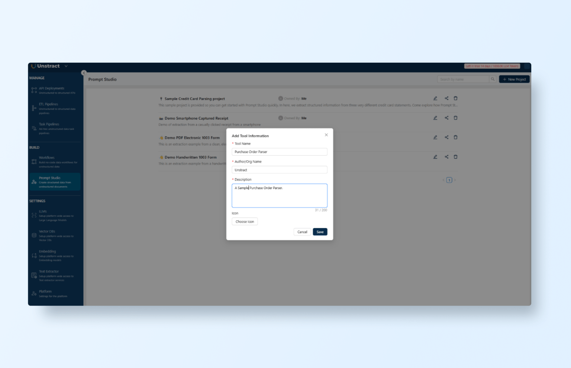Delete the Demo Smartphone Captured Receipt project
Image resolution: width=571 pixels, height=368 pixels.
[x=455, y=118]
